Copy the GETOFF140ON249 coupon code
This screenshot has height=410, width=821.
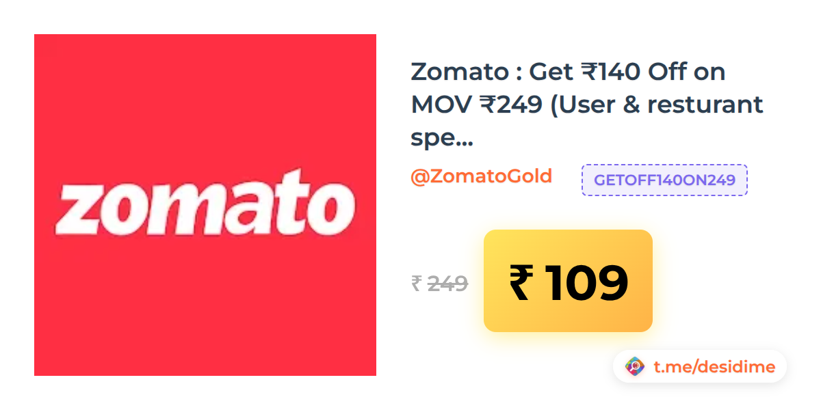pyautogui.click(x=664, y=180)
